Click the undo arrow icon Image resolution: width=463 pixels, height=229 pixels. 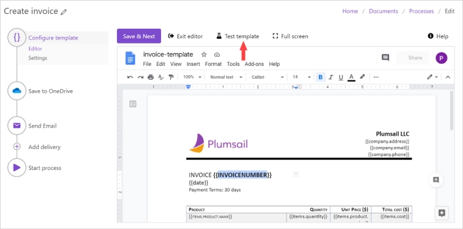(130, 77)
